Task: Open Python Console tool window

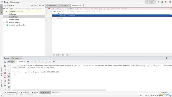Action: [11, 93]
